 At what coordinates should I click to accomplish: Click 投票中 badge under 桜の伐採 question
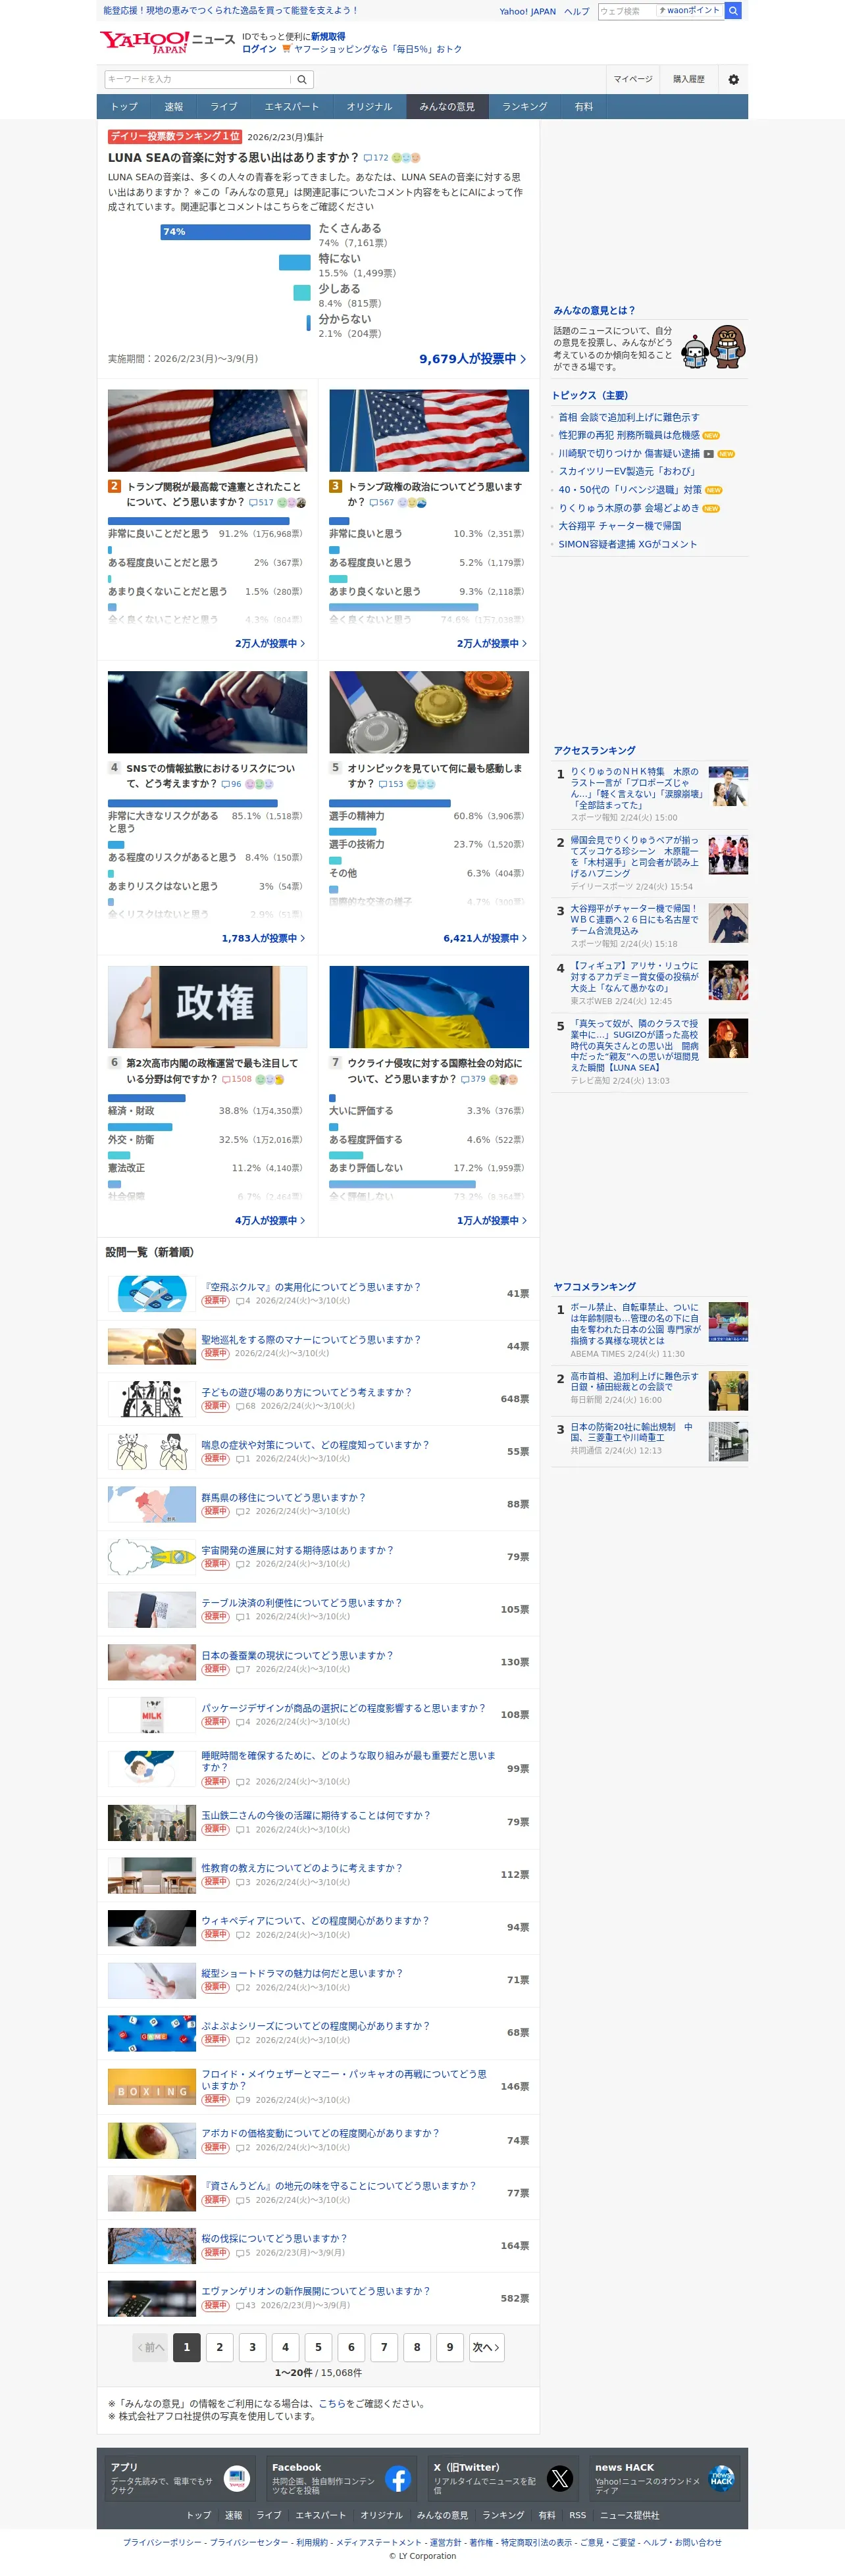[215, 2253]
